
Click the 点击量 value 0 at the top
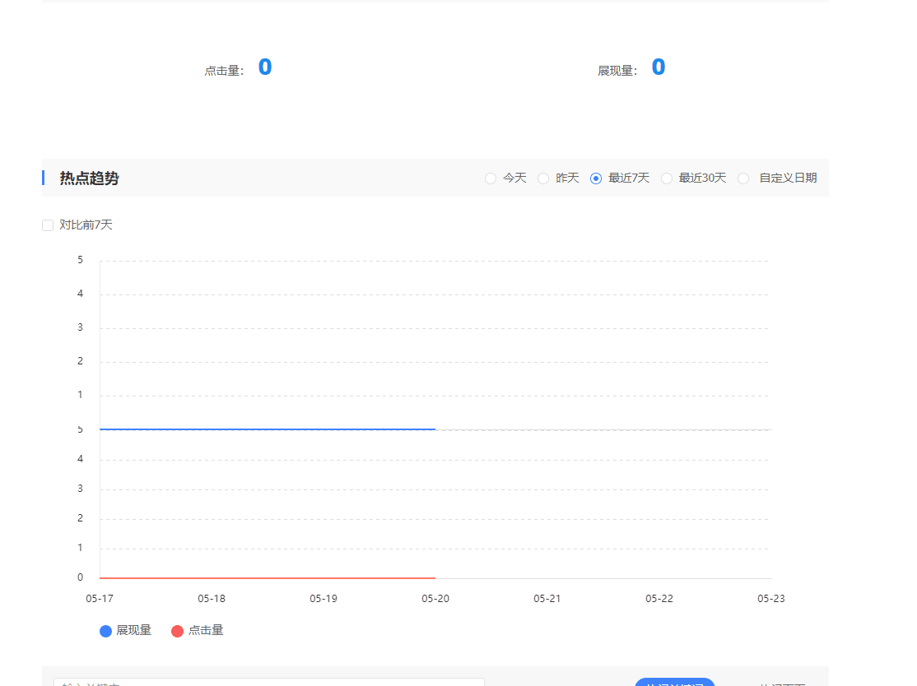[265, 67]
